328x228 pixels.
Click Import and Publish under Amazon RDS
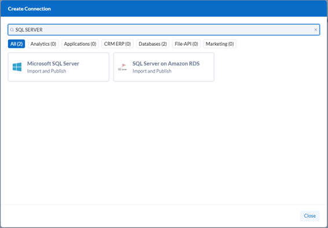152,71
